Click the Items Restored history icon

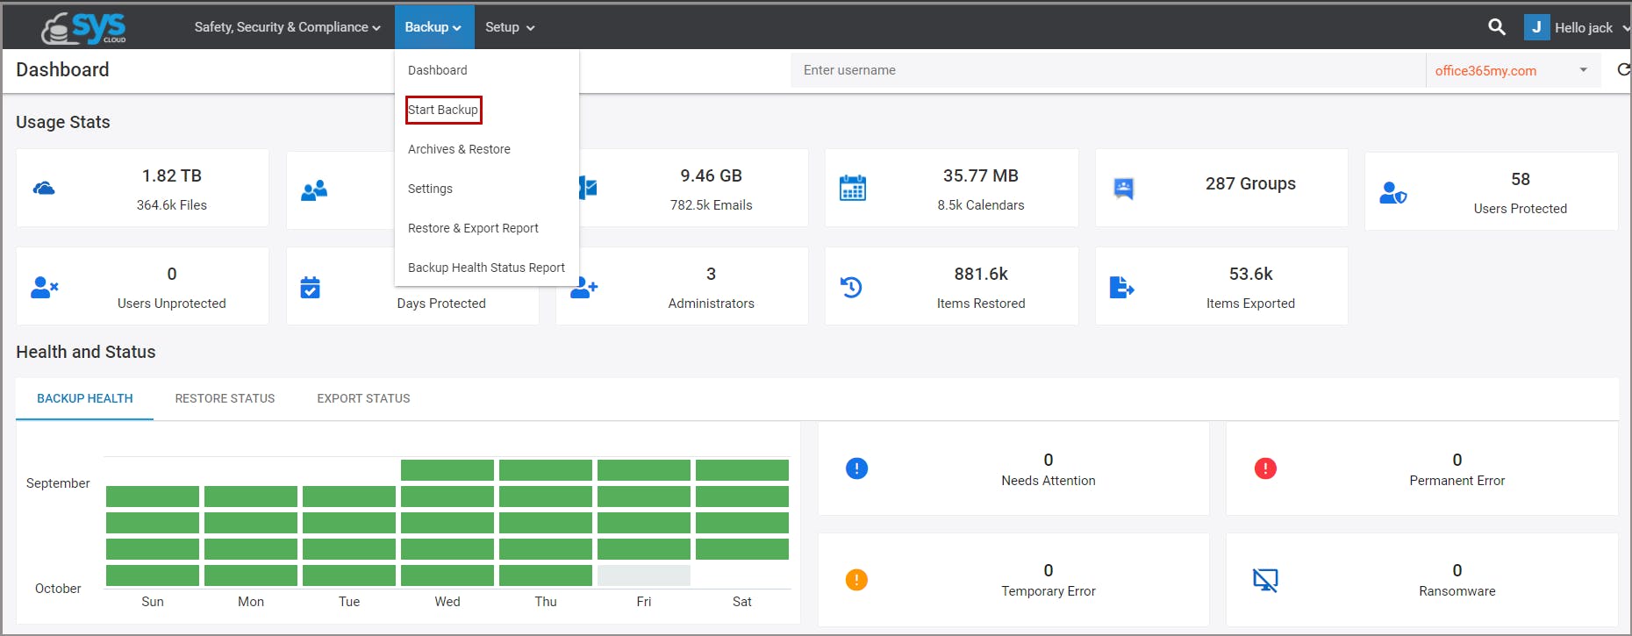[x=851, y=287]
